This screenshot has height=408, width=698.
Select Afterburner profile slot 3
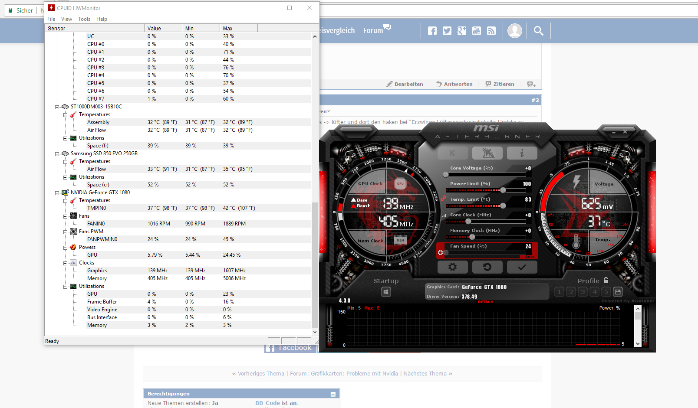coord(583,292)
